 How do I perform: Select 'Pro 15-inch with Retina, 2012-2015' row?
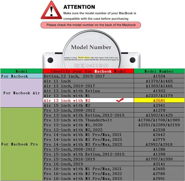click(88, 154)
